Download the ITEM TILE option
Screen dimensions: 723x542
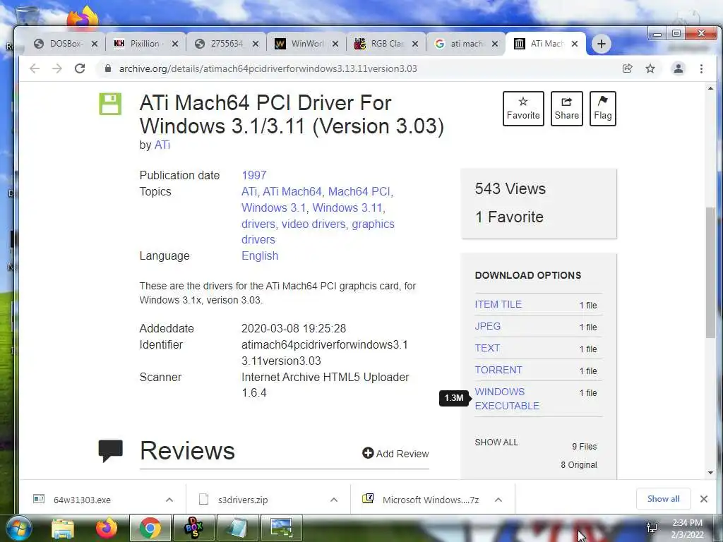click(498, 304)
